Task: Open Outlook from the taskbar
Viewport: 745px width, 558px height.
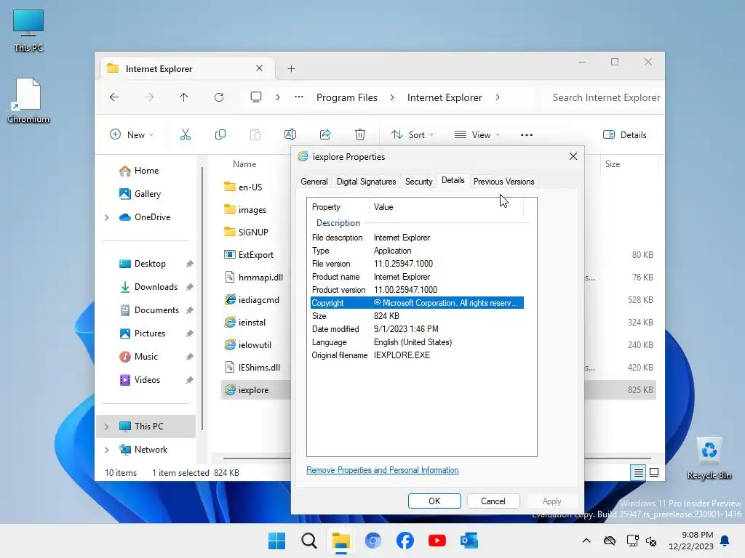Action: click(x=469, y=541)
